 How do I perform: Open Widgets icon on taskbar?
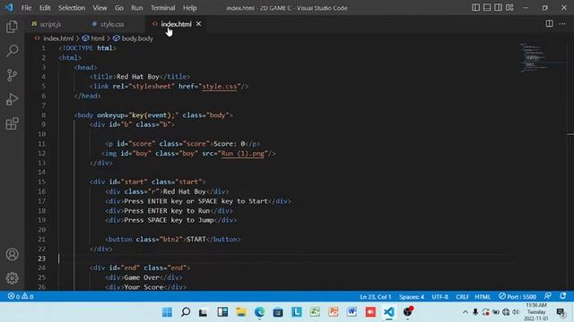[222, 312]
